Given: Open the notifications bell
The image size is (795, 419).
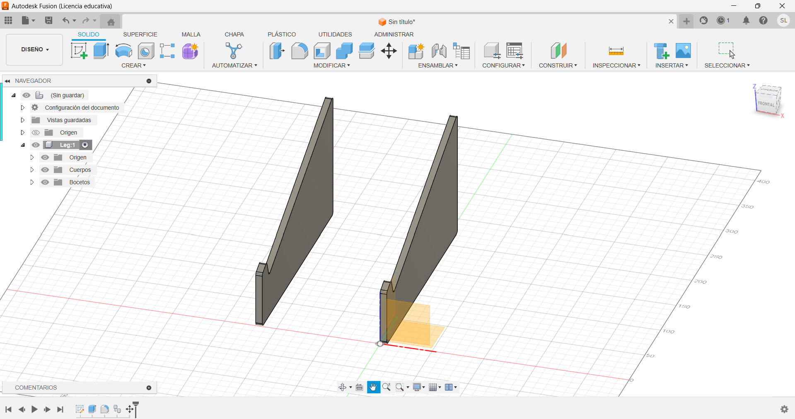Looking at the screenshot, I should pyautogui.click(x=746, y=20).
